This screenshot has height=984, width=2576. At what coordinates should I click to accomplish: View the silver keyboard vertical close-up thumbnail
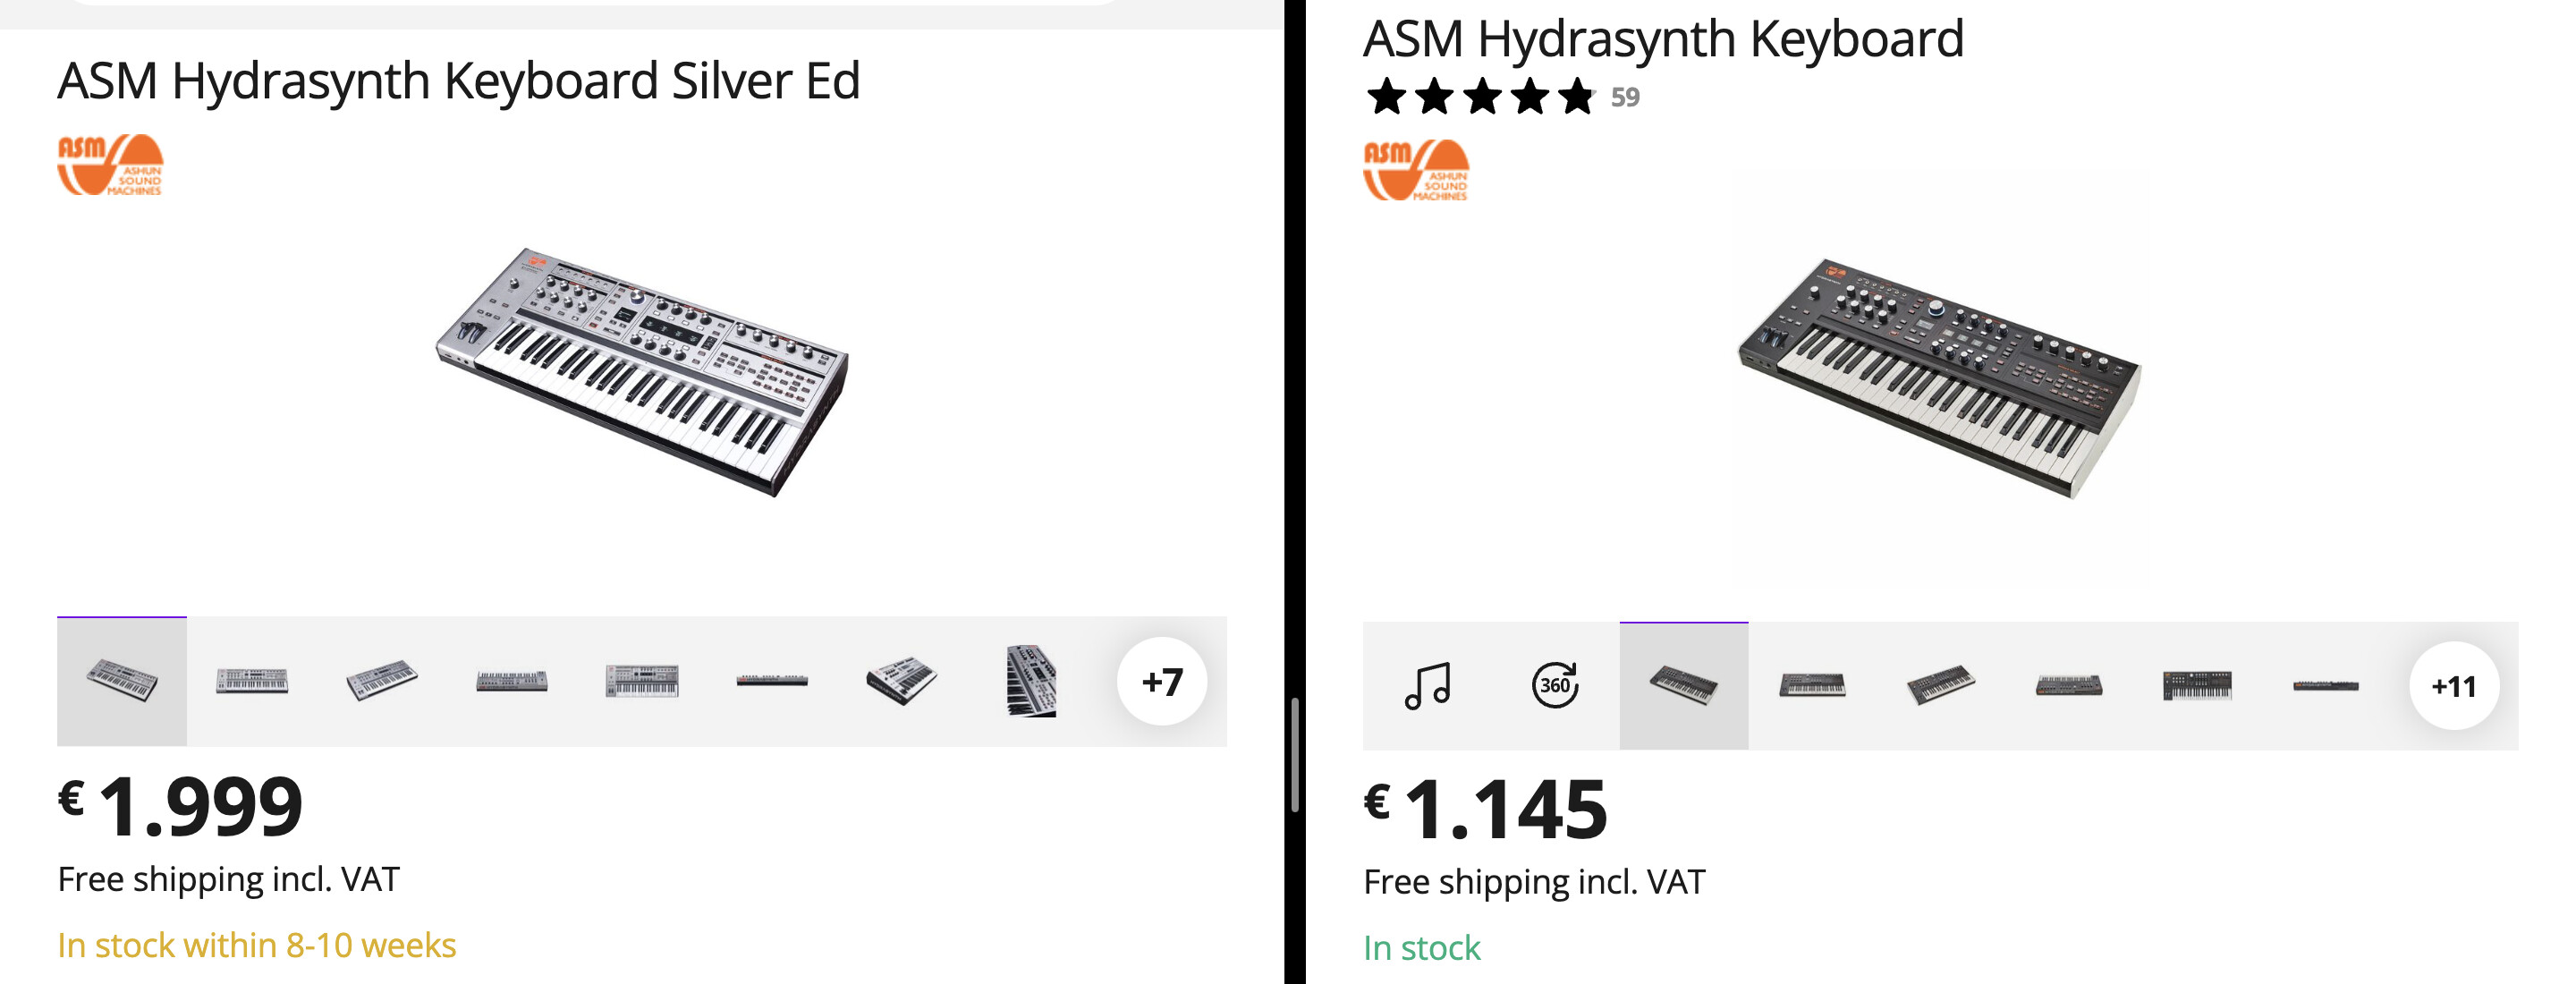[1031, 682]
